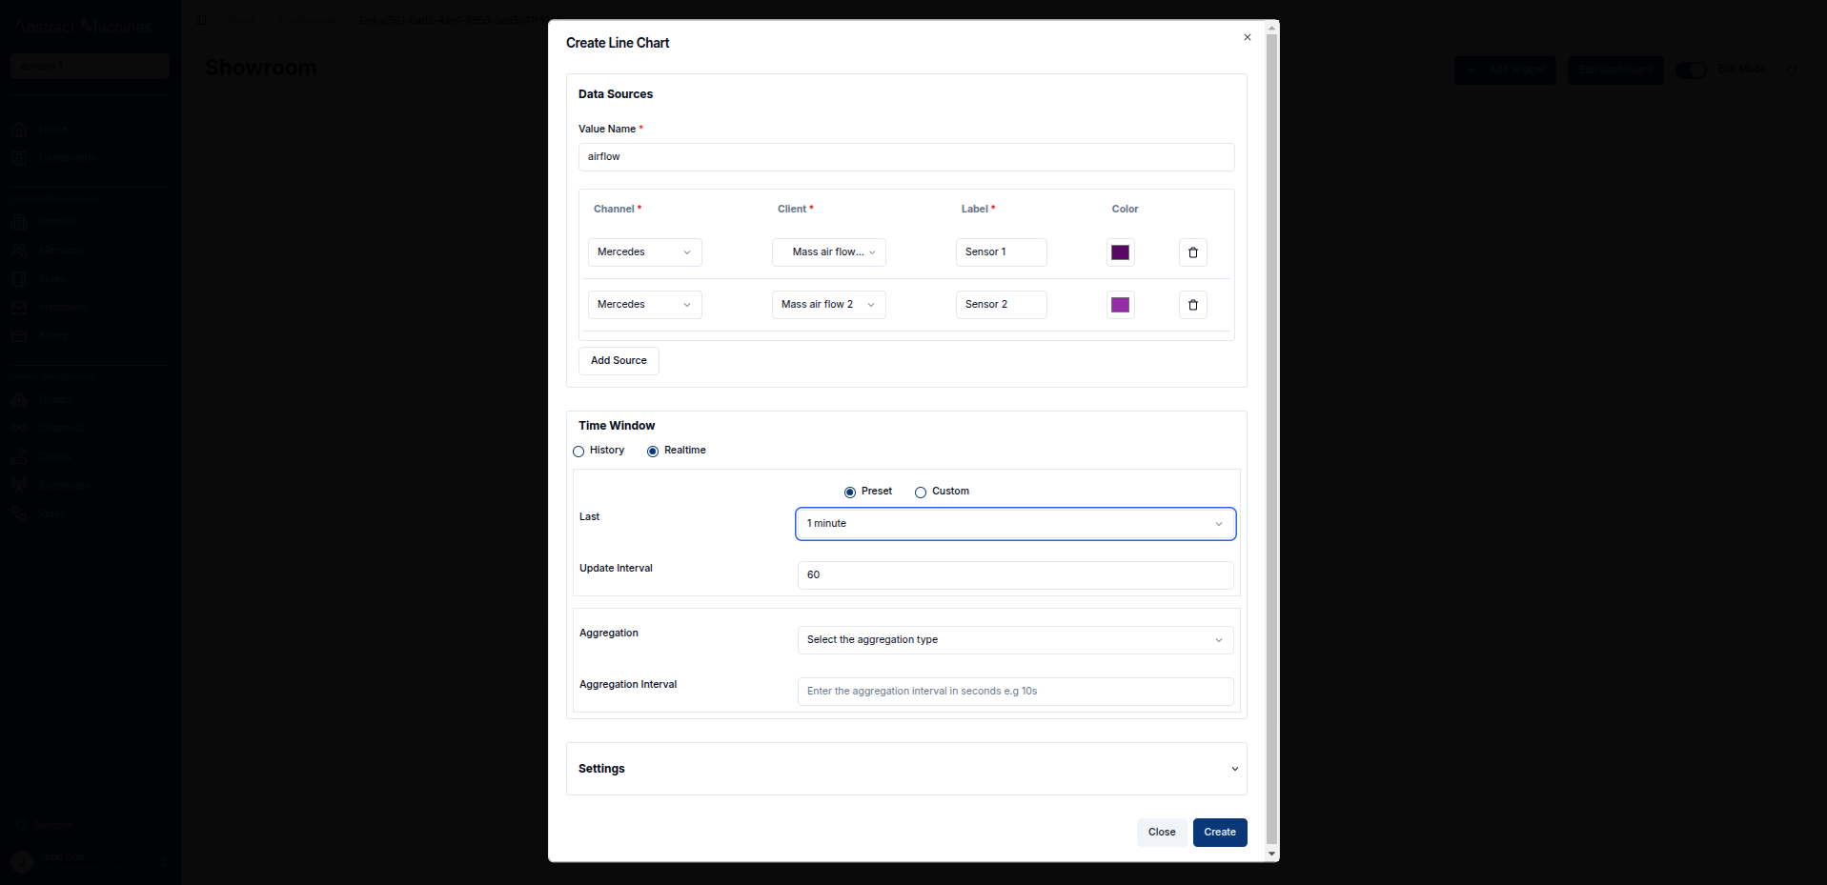
Task: Click the Close button
Action: tap(1162, 833)
